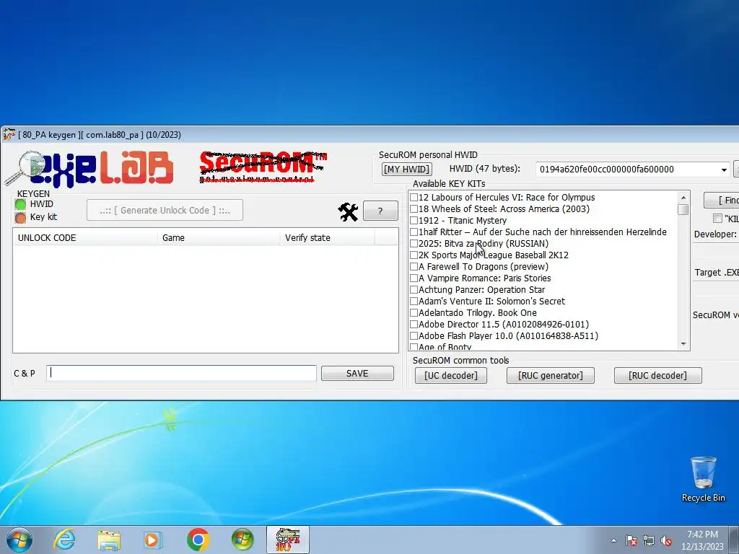Check 1half Ritter key kit entry
Viewport: 739px width, 554px height.
click(414, 232)
